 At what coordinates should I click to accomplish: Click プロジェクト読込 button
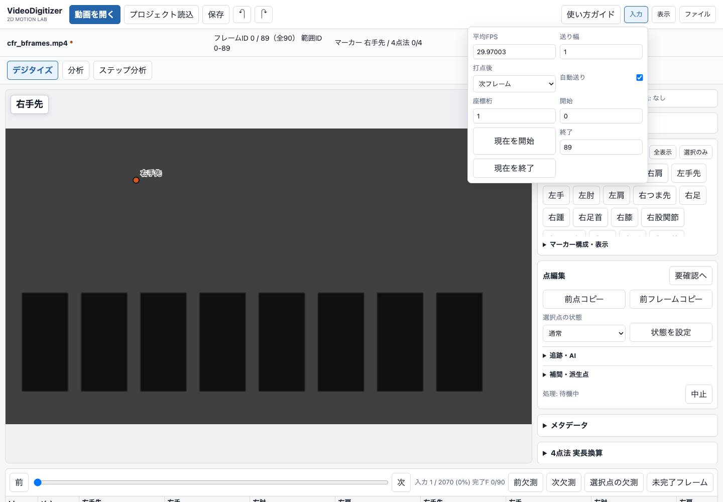point(161,15)
